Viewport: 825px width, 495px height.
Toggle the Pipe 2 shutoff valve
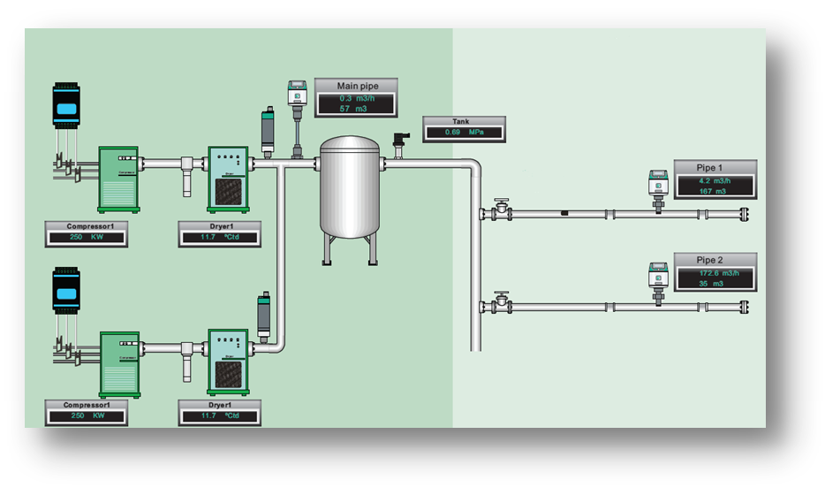point(502,300)
